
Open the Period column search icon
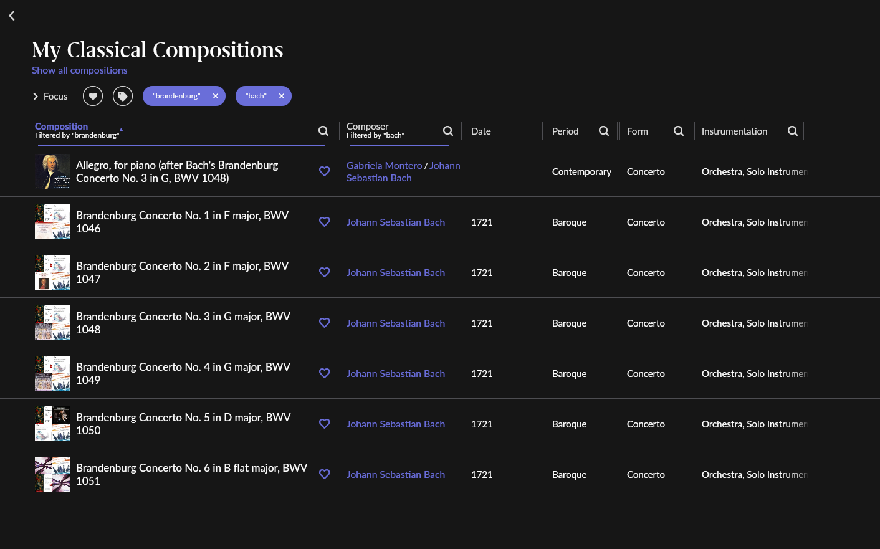(x=604, y=131)
